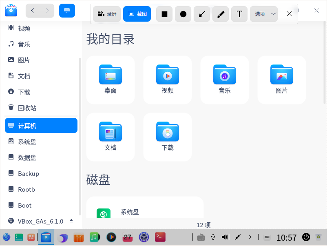
Task: Select the text tool T
Action: tap(239, 14)
